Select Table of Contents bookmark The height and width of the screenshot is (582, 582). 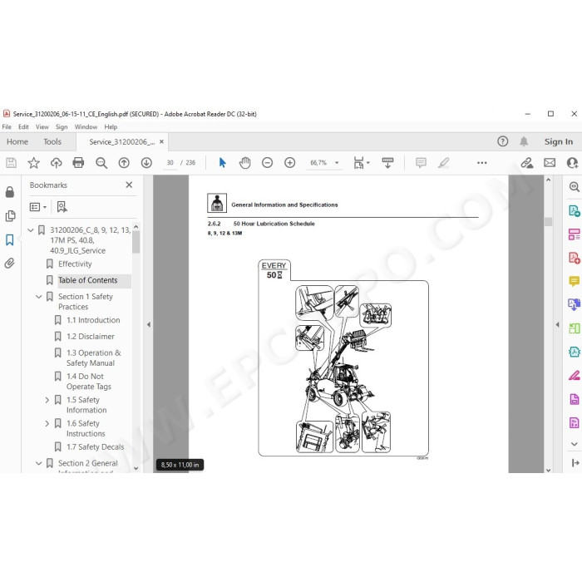pos(87,280)
